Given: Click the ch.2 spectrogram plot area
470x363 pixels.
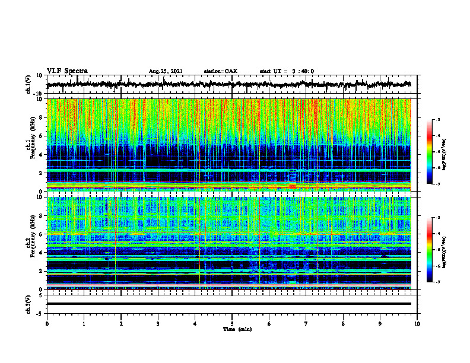Looking at the screenshot, I should (228, 243).
